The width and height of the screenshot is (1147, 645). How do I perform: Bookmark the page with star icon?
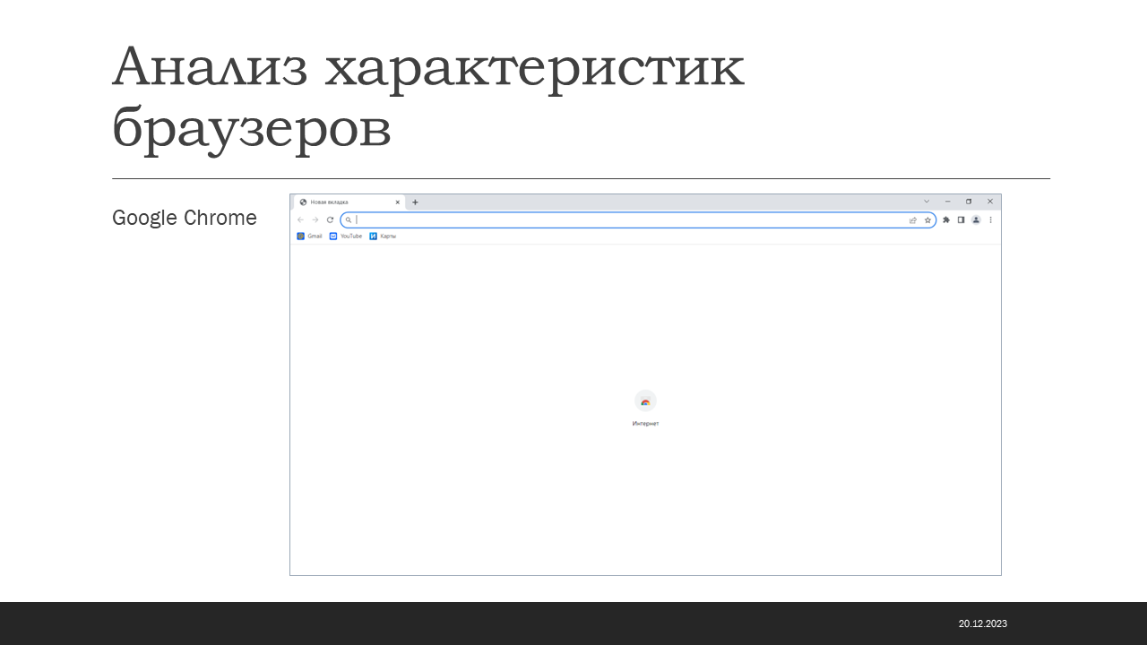(x=927, y=219)
